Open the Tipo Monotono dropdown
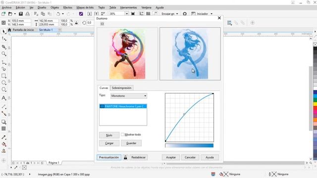Screen dimensions: 317x178 129,96
